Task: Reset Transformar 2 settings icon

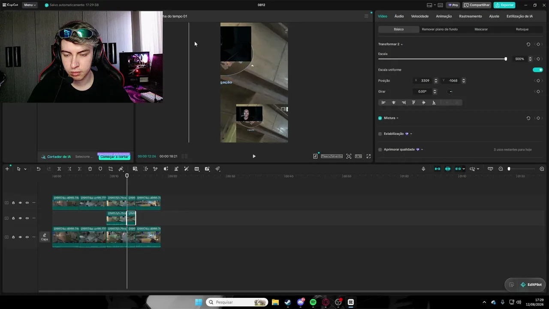Action: 528,44
